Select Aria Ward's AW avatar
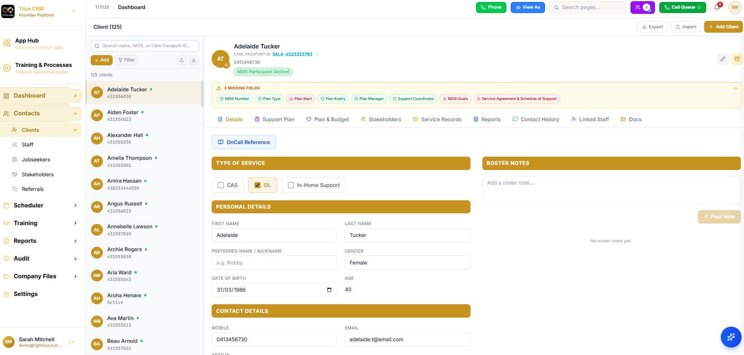 coord(97,275)
